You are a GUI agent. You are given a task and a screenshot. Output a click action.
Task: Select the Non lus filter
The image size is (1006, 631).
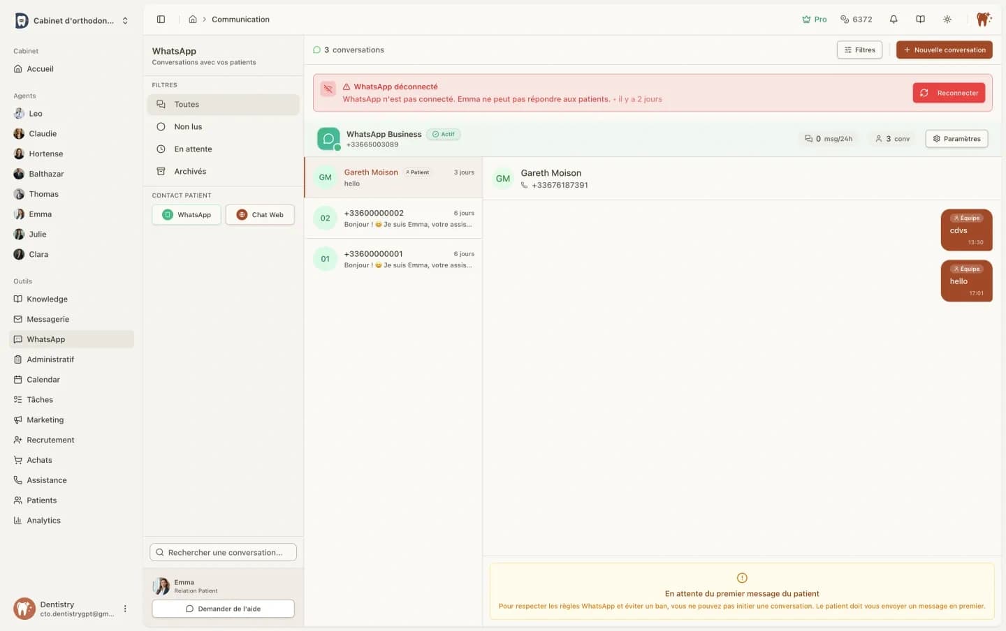coord(187,126)
